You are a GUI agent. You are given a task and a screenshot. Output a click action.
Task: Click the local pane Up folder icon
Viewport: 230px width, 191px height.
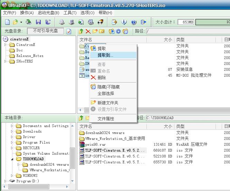point(81,118)
